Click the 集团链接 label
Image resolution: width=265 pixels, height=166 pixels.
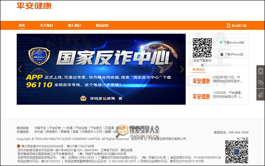pos(23,128)
